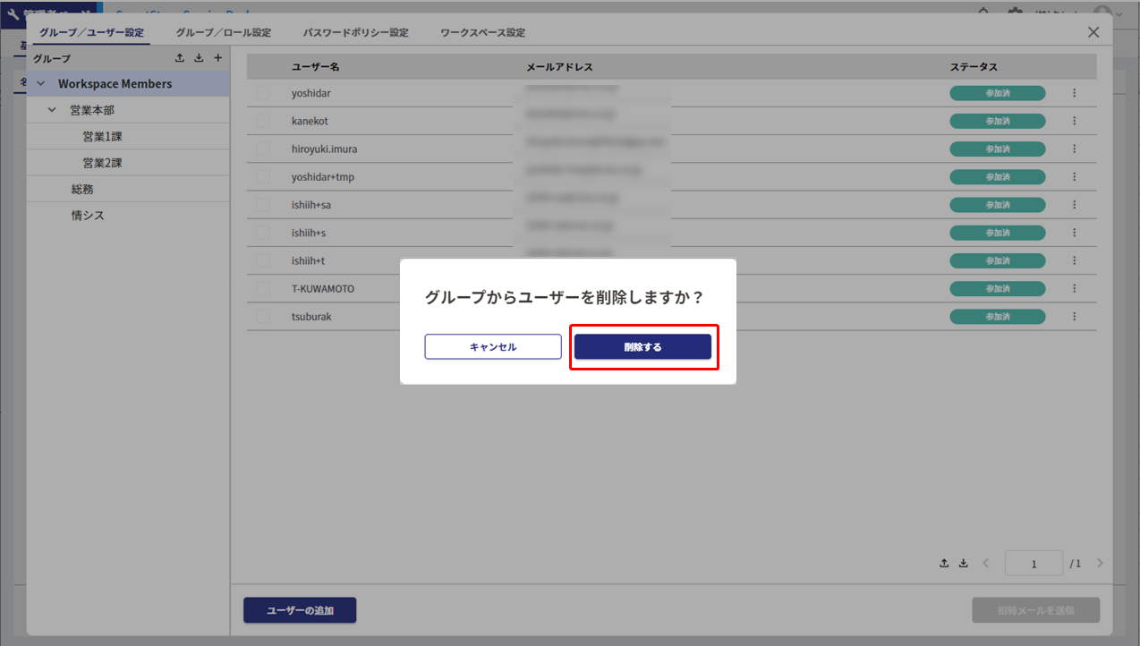1140x646 pixels.
Task: Click the add group plus icon
Action: coord(217,58)
